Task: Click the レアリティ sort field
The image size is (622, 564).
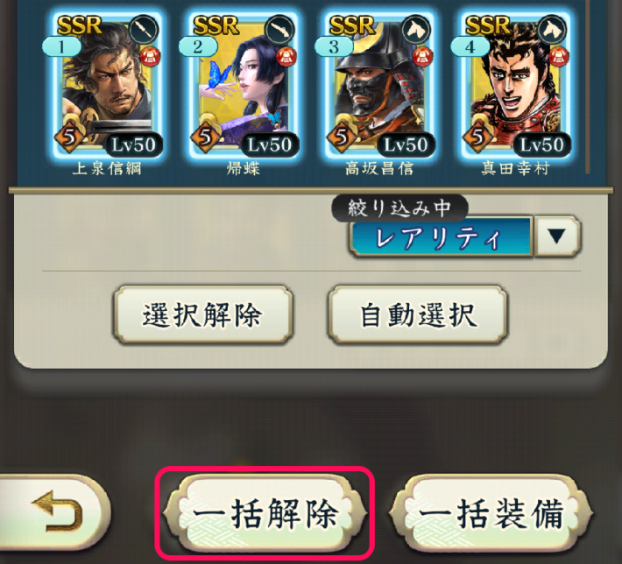Action: (x=441, y=237)
